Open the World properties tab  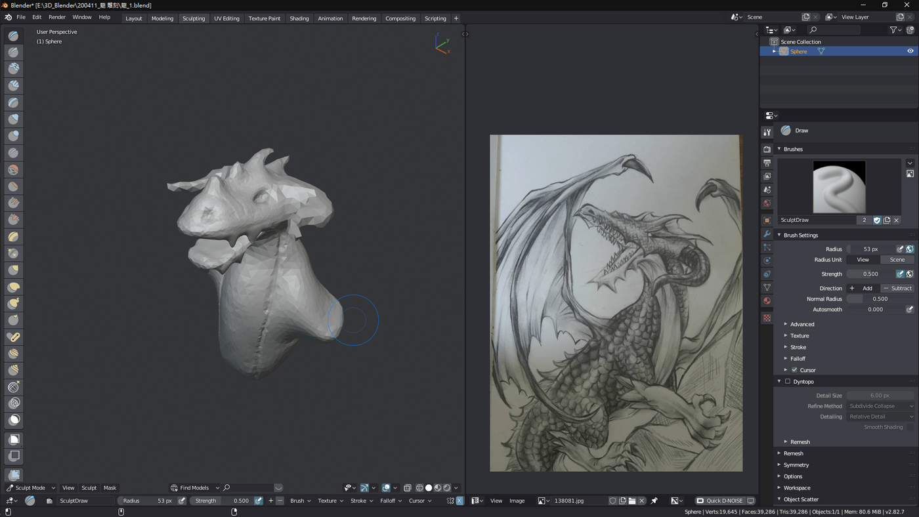pyautogui.click(x=767, y=203)
